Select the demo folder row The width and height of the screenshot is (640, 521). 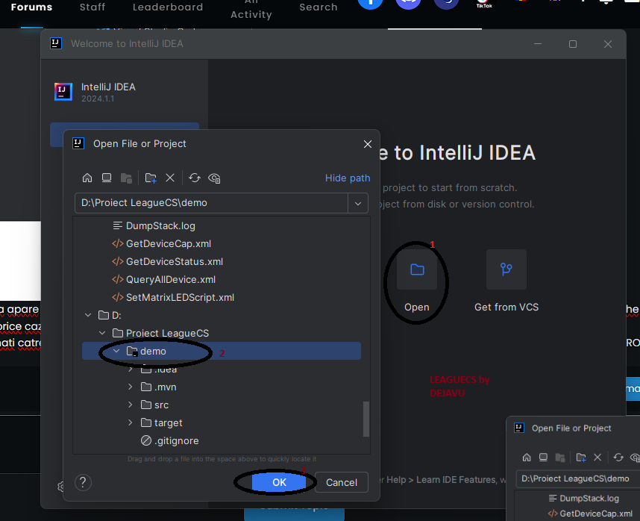click(x=222, y=351)
